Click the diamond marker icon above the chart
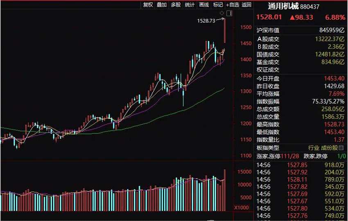 tap(221, 14)
